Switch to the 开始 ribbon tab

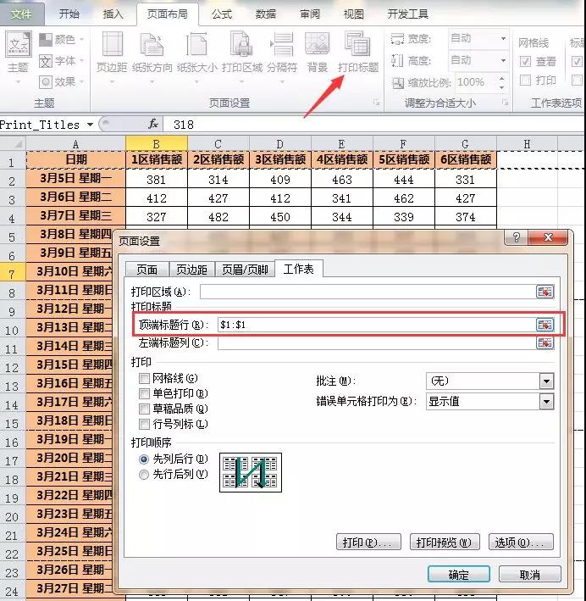(x=69, y=14)
